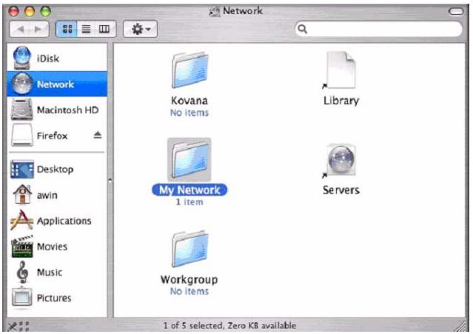The height and width of the screenshot is (334, 473).
Task: Click the window corner grip handle
Action: pyautogui.click(x=460, y=326)
